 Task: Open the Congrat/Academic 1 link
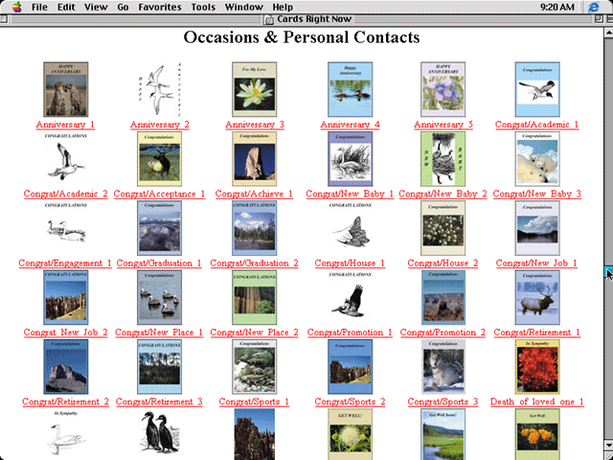coord(536,125)
